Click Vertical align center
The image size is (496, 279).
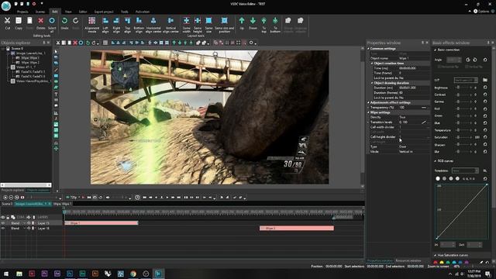coord(170,24)
